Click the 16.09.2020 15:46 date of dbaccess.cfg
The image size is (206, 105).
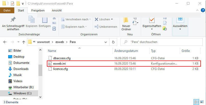point(125,58)
